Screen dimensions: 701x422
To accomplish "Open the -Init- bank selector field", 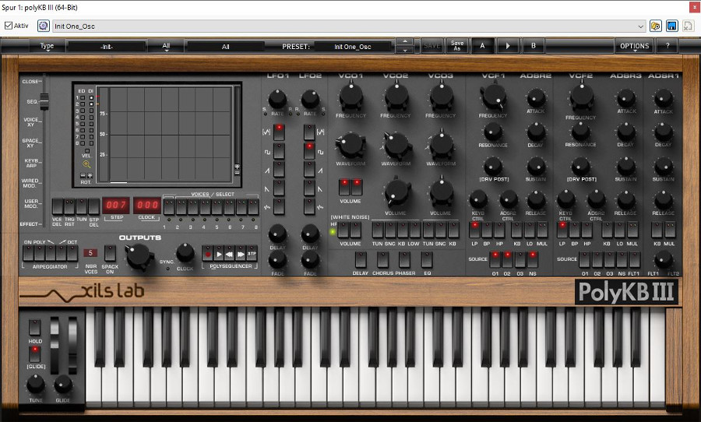I will (107, 46).
